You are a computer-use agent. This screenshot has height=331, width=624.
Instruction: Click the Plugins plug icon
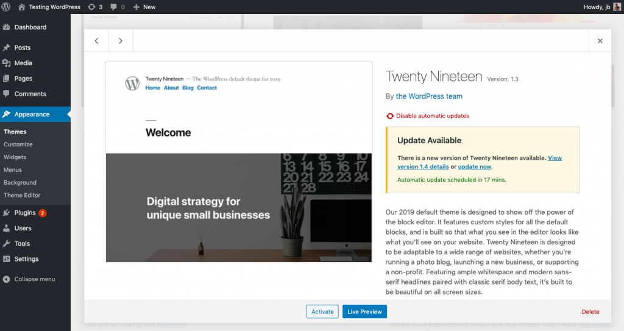pos(6,213)
